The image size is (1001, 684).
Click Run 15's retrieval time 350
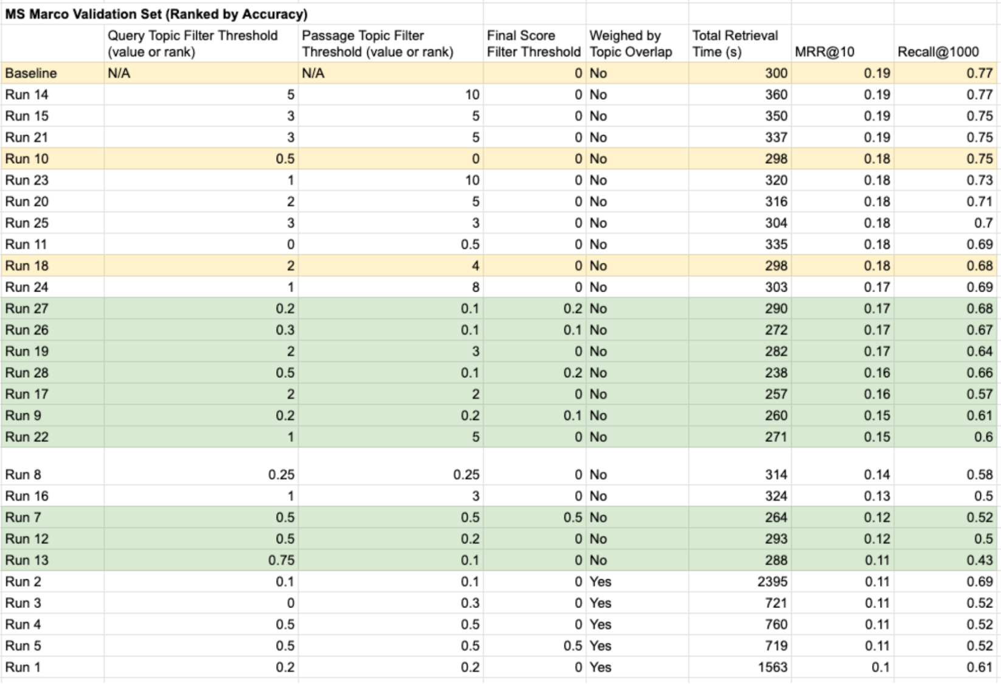point(776,116)
